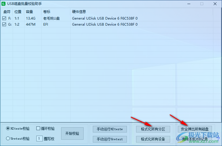
Task: Select the 447M capacity cell
Action: pyautogui.click(x=31, y=24)
